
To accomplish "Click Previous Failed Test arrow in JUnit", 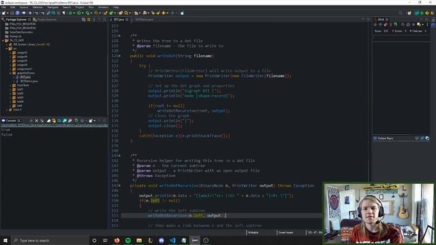I will pyautogui.click(x=380, y=24).
